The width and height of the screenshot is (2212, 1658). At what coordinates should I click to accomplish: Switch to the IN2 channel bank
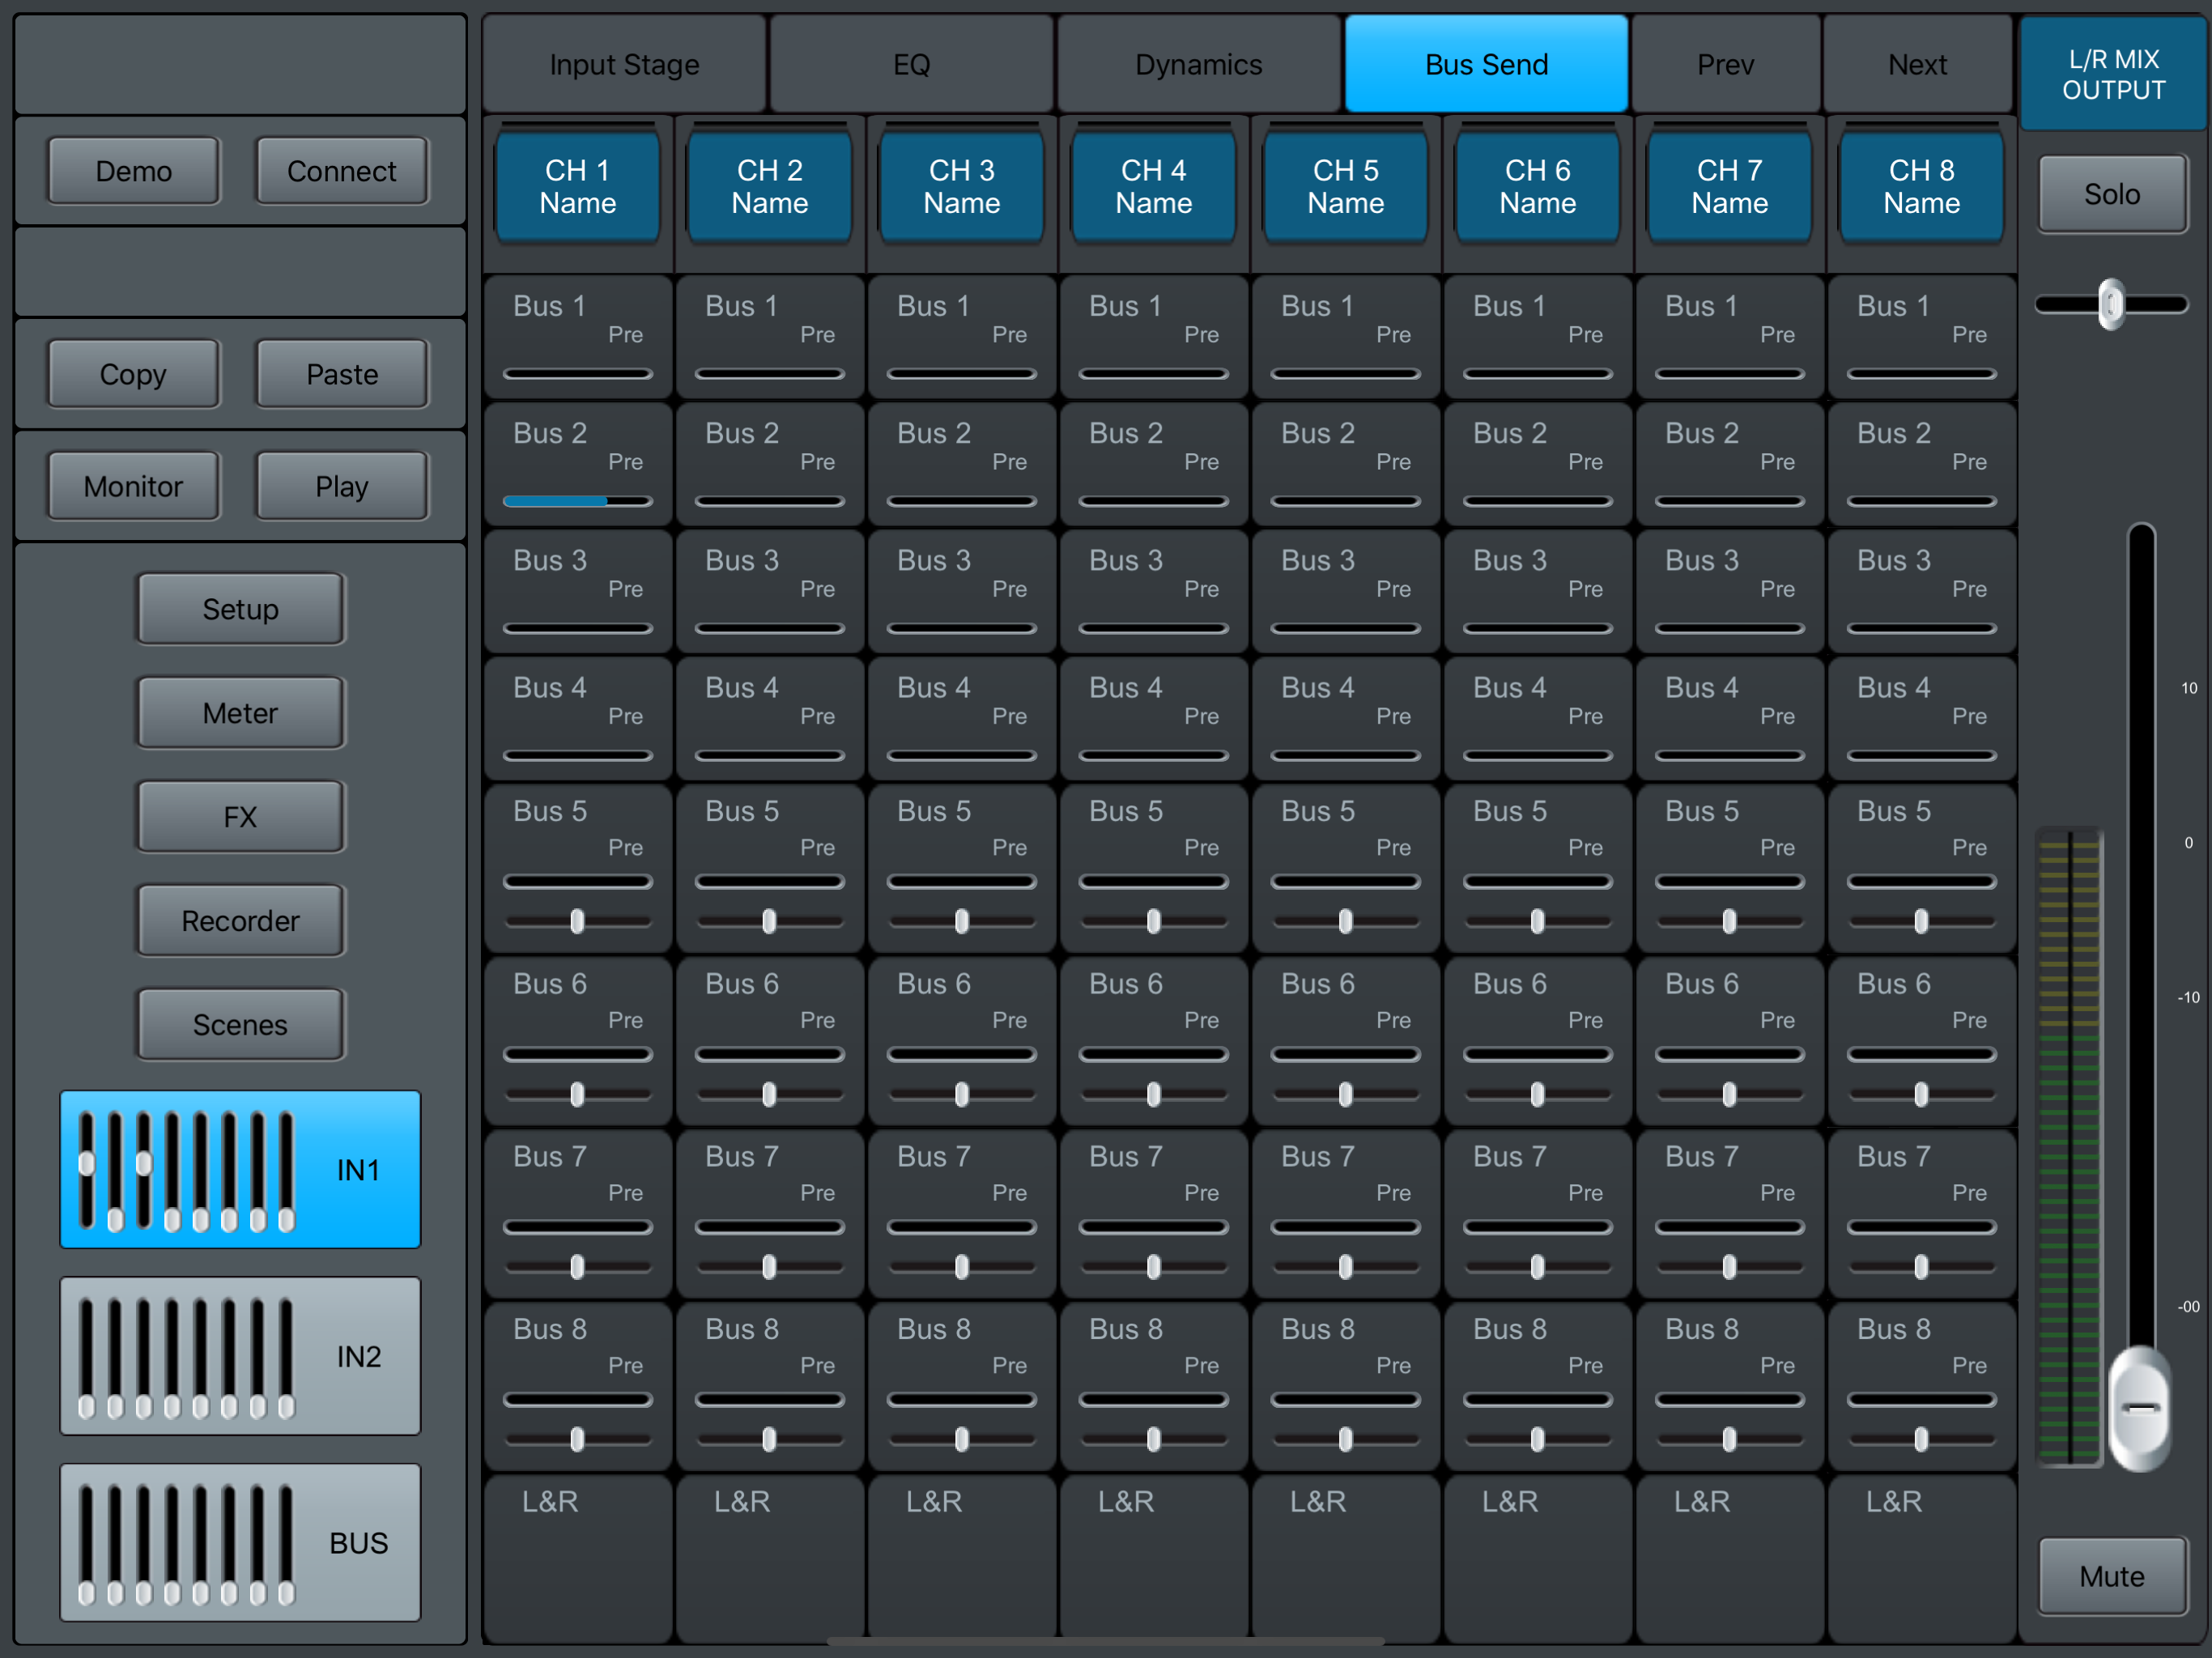point(240,1355)
